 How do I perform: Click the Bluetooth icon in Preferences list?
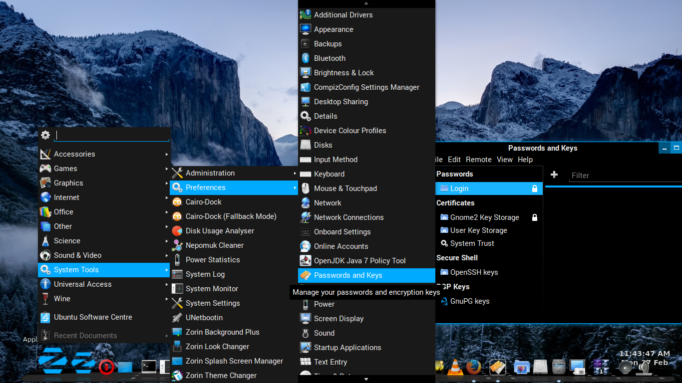(306, 58)
